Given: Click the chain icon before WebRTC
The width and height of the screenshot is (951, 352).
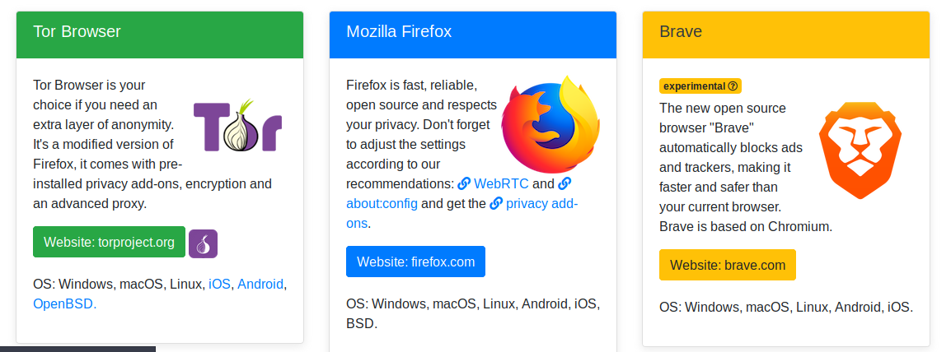Looking at the screenshot, I should pyautogui.click(x=464, y=183).
